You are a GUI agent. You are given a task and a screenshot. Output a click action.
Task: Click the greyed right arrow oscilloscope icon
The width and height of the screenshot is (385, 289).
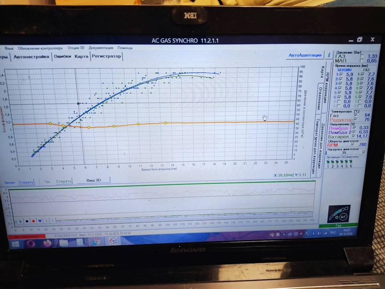click(x=53, y=221)
